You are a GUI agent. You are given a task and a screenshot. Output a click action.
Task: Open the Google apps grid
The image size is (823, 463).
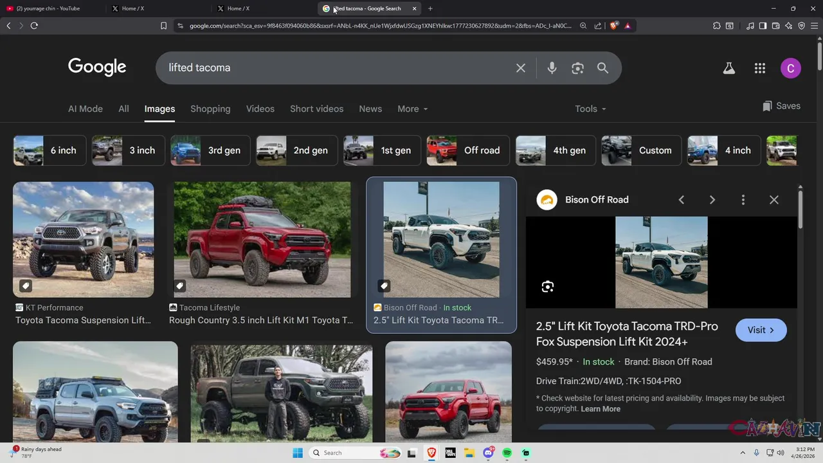tap(760, 68)
